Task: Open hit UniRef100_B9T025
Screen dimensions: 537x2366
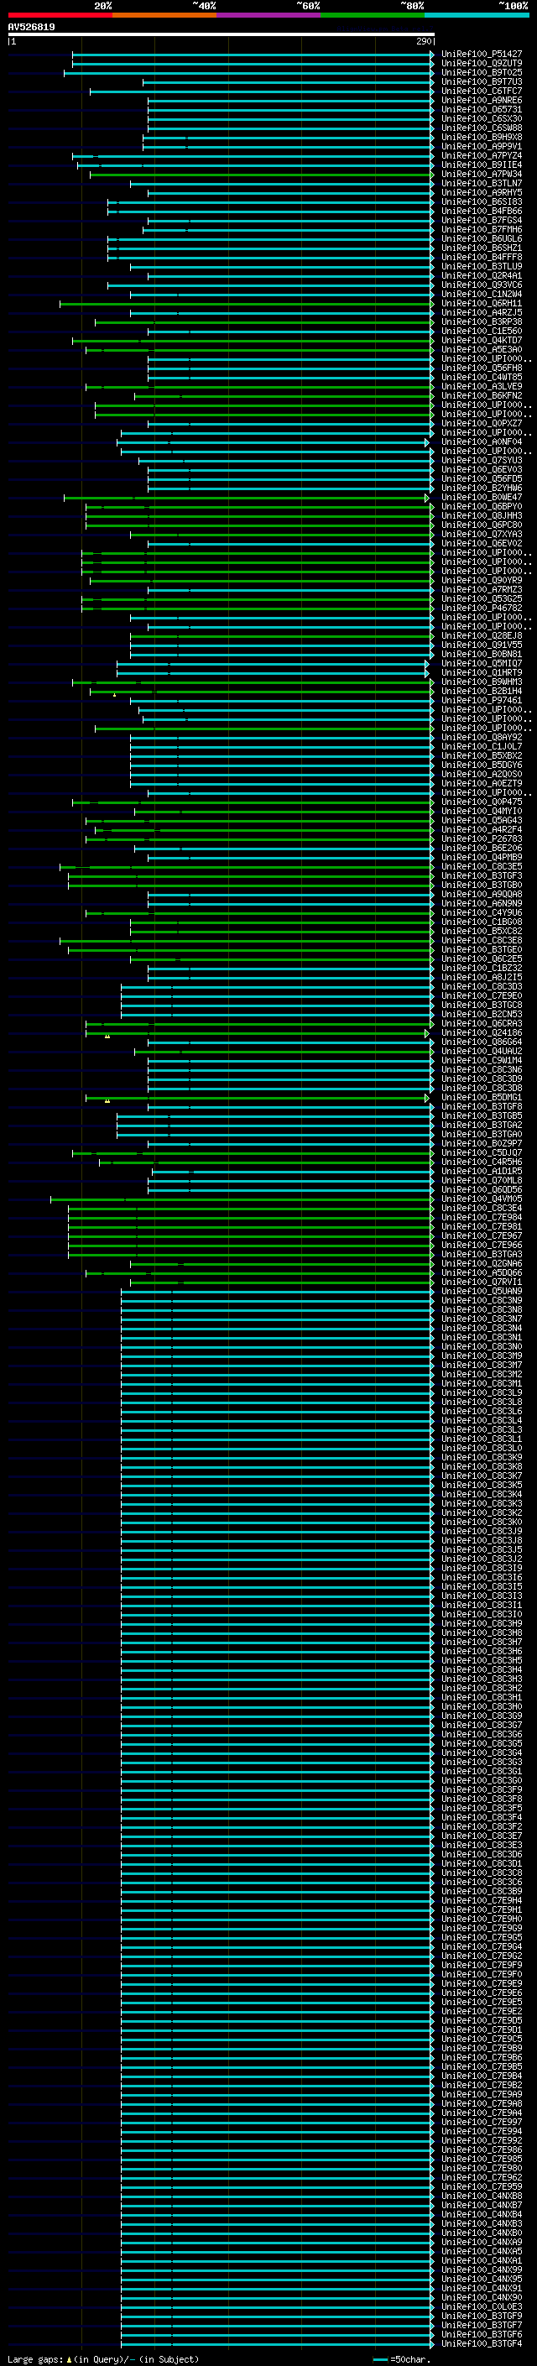Action: 482,72
